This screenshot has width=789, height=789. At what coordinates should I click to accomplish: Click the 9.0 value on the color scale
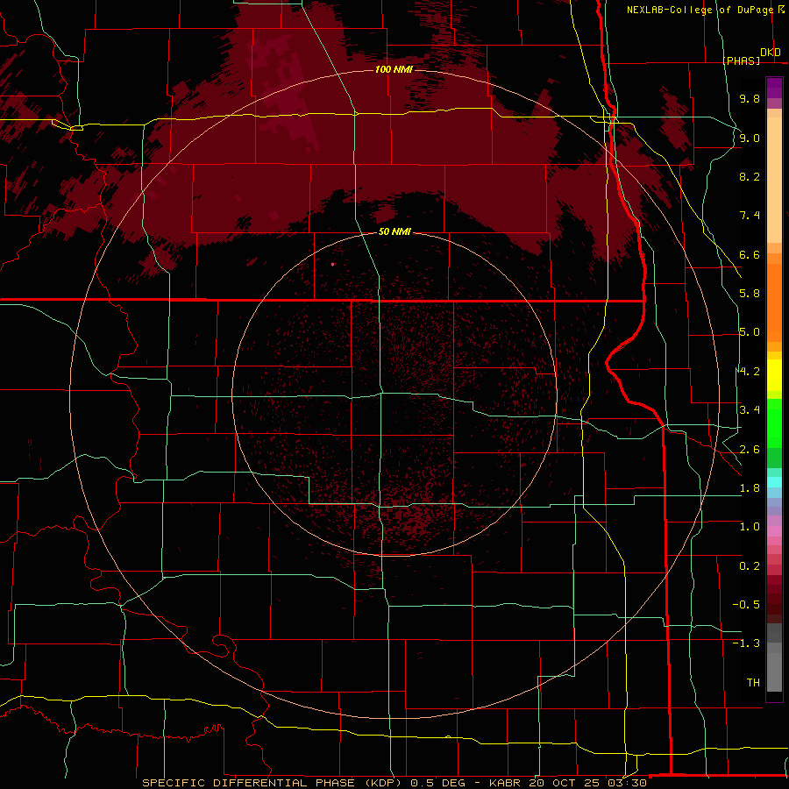[x=750, y=138]
